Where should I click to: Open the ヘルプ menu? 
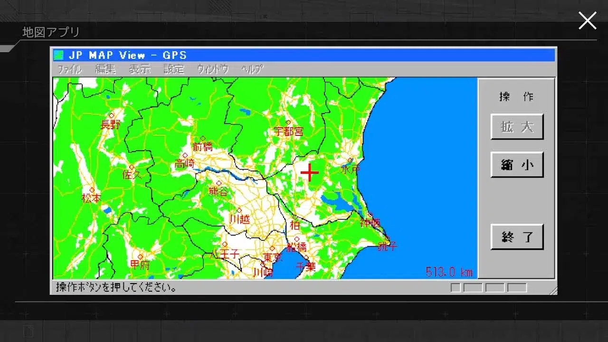(252, 69)
